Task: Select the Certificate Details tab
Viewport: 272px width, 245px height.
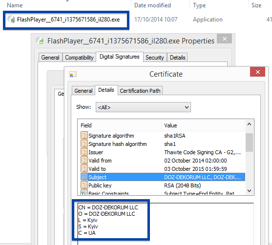Action: click(106, 90)
